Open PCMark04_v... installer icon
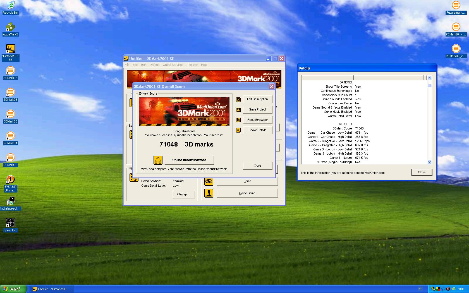Screen dimensions: 469x293 pyautogui.click(x=456, y=29)
